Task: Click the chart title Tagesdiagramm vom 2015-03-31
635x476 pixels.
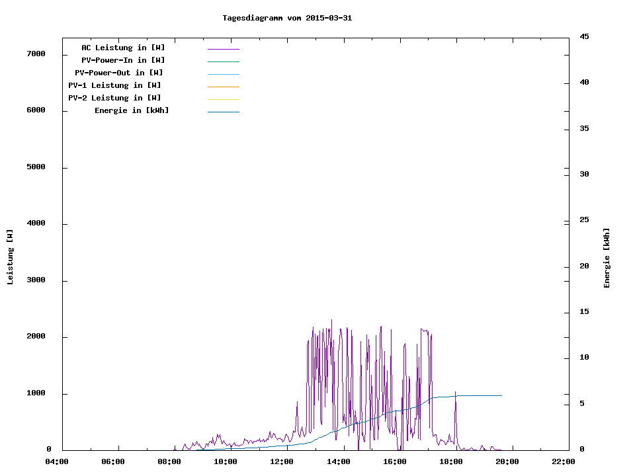Action: click(287, 18)
